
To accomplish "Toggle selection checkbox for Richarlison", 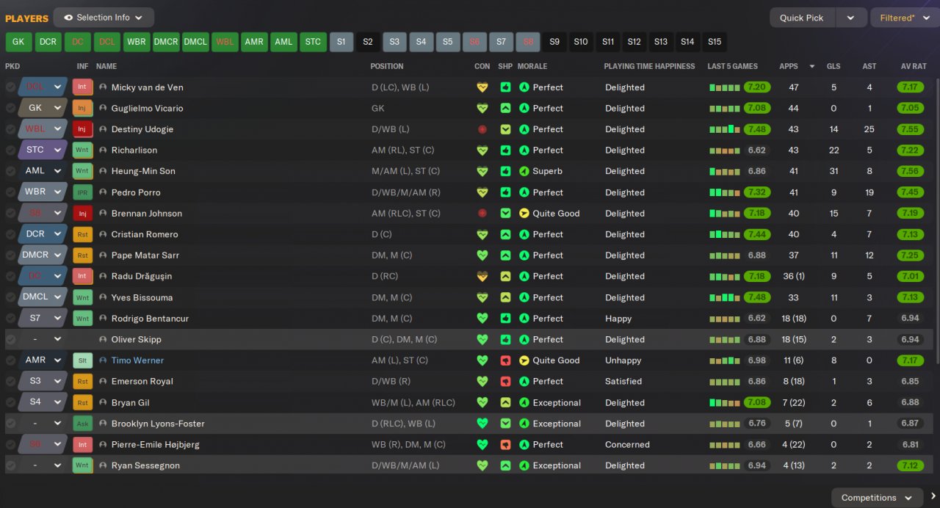I will 10,150.
